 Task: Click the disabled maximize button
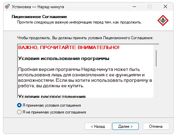click(150, 6)
